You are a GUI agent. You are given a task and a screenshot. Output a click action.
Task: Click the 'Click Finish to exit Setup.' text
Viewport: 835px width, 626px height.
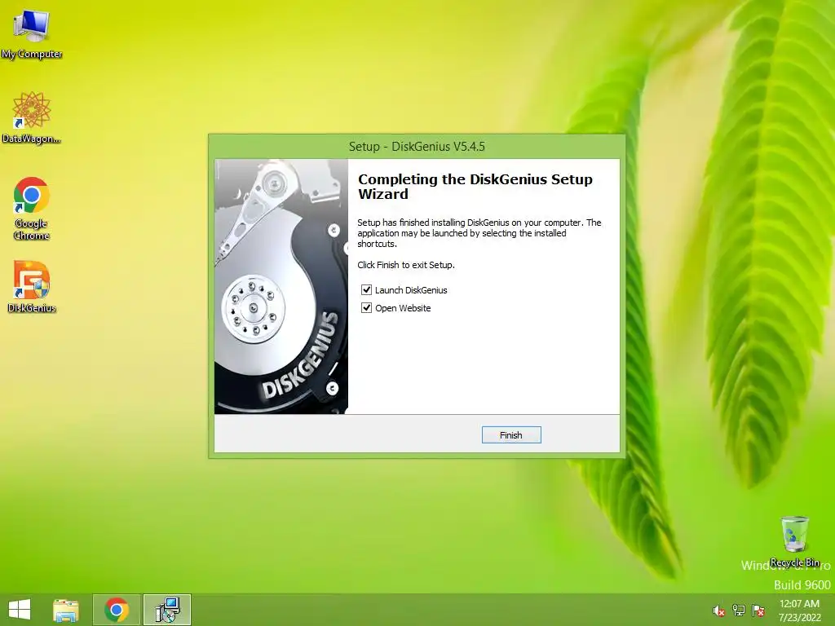click(406, 265)
